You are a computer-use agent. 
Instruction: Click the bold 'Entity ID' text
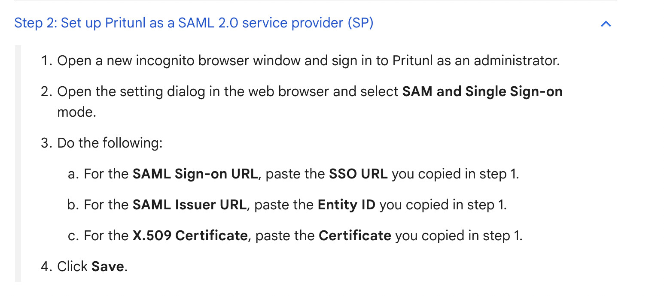click(347, 205)
